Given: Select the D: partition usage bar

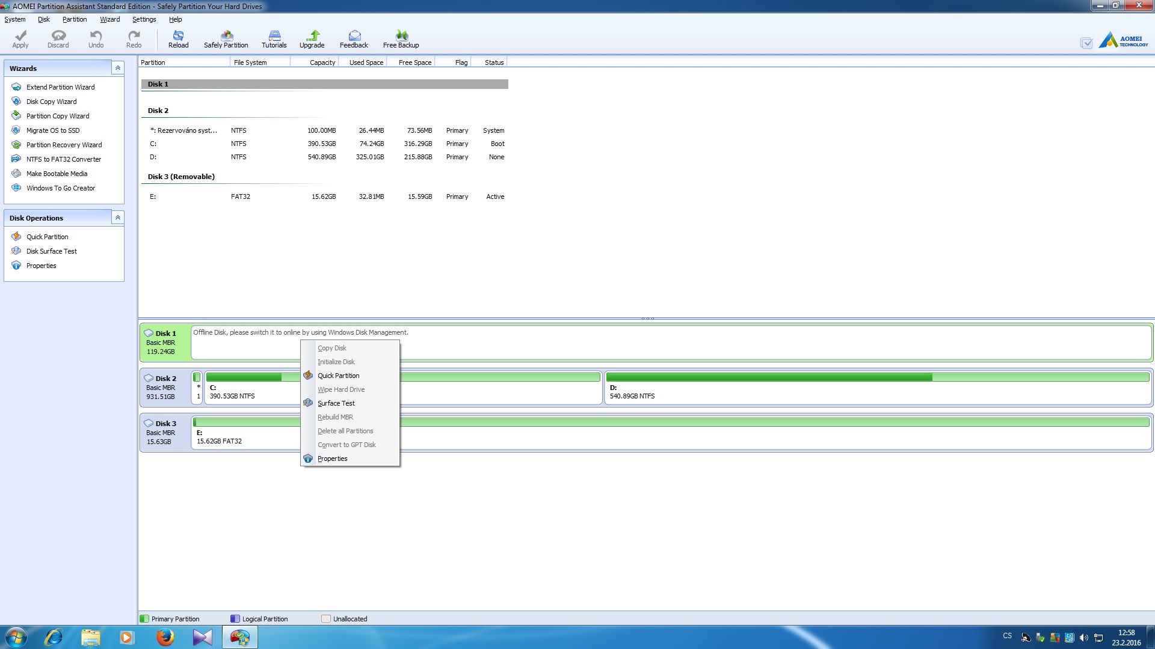Looking at the screenshot, I should (x=878, y=377).
